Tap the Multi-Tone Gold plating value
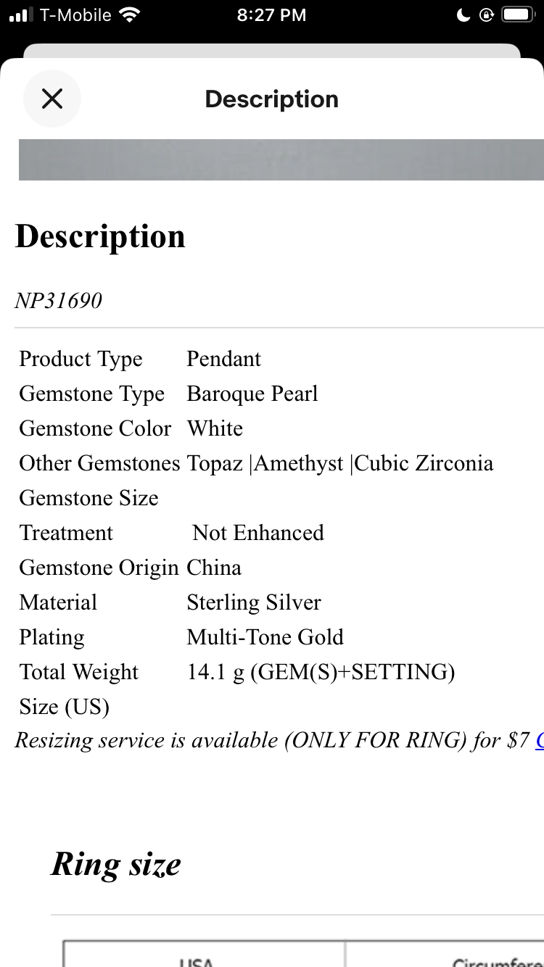The height and width of the screenshot is (967, 544). tap(265, 637)
